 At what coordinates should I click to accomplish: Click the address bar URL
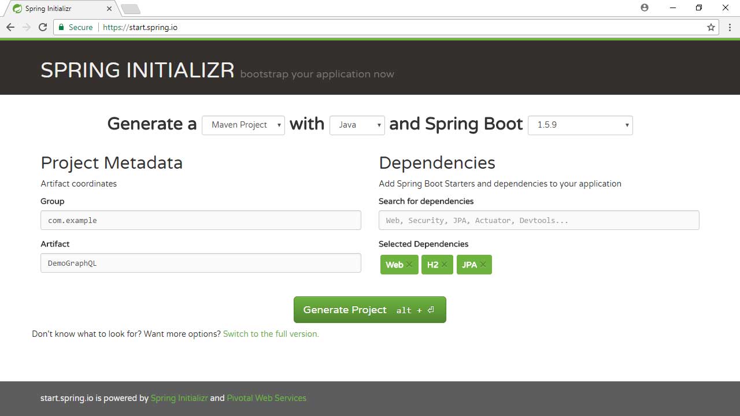[140, 27]
